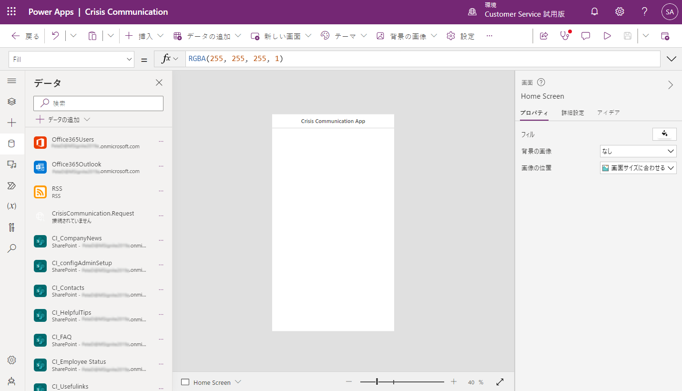Click the zoom out minus button

(x=349, y=381)
